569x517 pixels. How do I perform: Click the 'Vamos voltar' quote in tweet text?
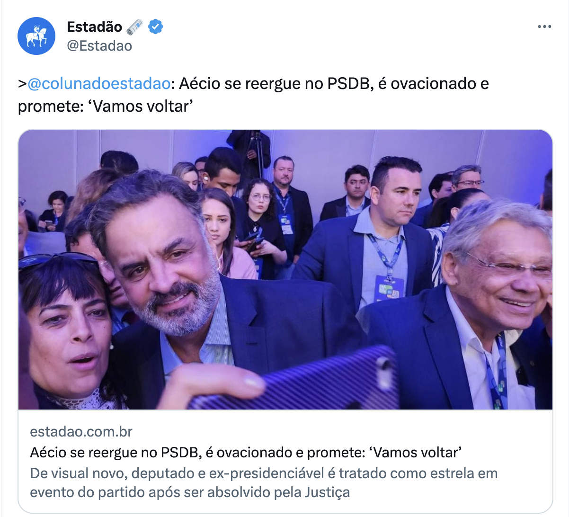[x=142, y=106]
